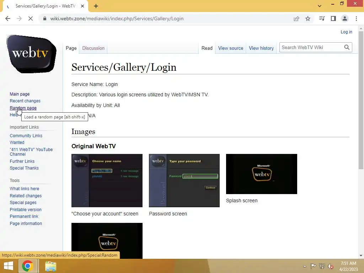
Task: Open Printable version
Action: [x=26, y=209]
